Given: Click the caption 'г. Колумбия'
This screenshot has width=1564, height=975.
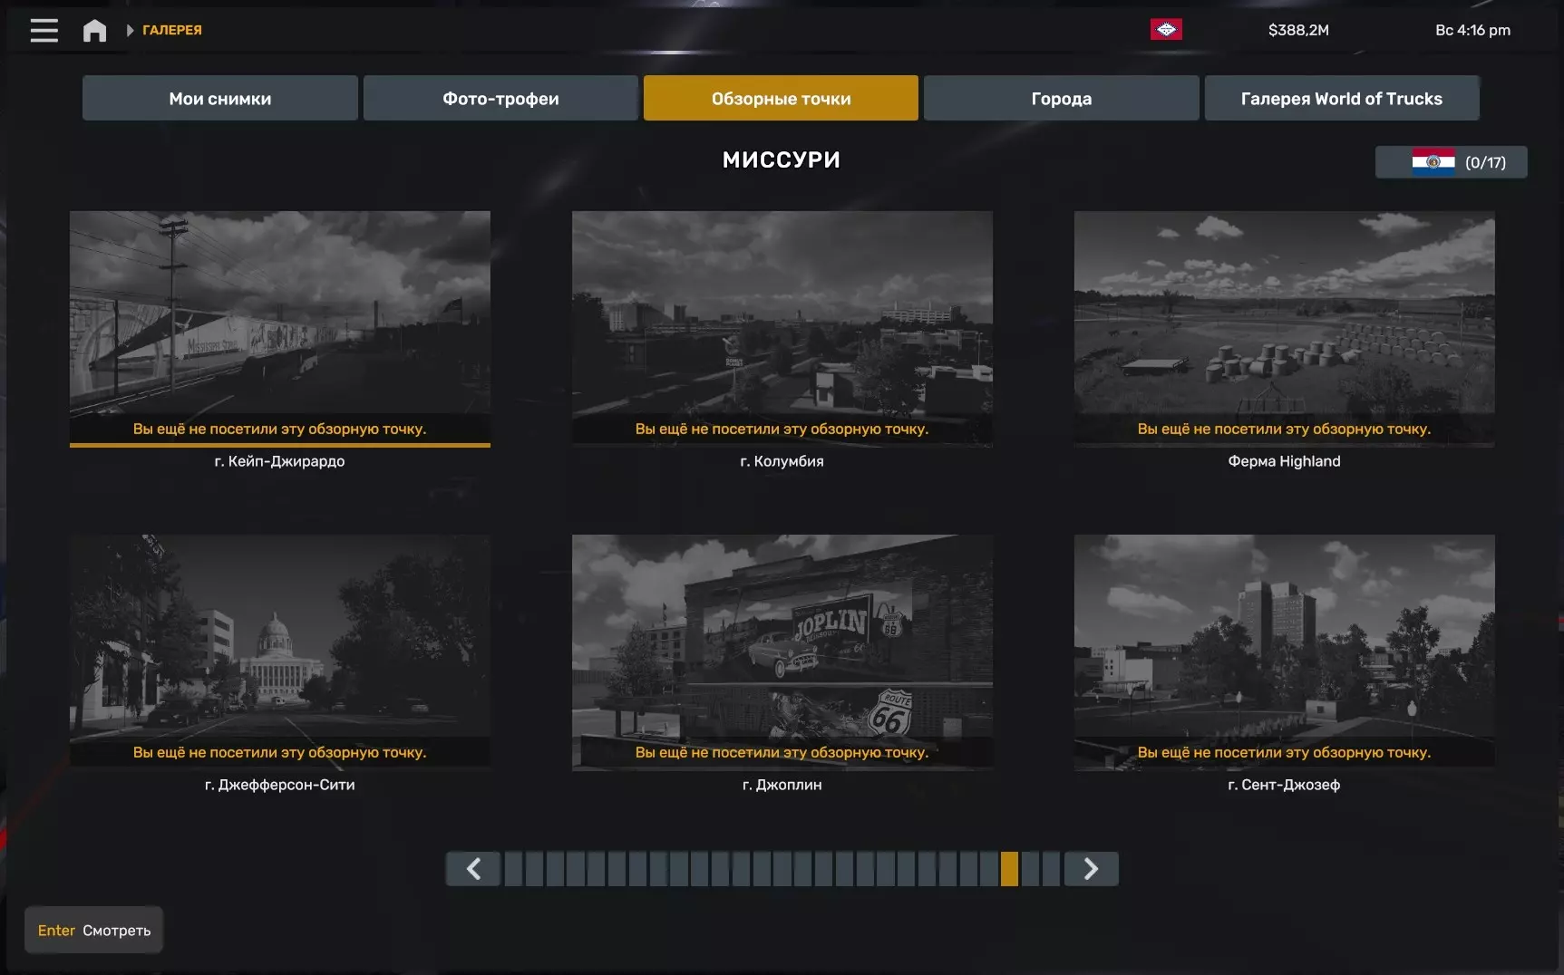Looking at the screenshot, I should (x=782, y=461).
